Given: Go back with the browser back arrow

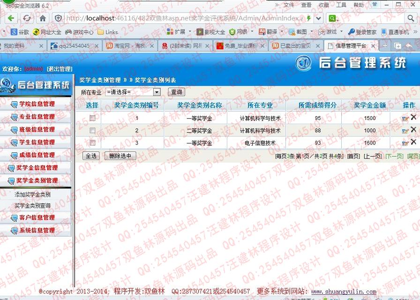Looking at the screenshot, I should tap(11, 18).
